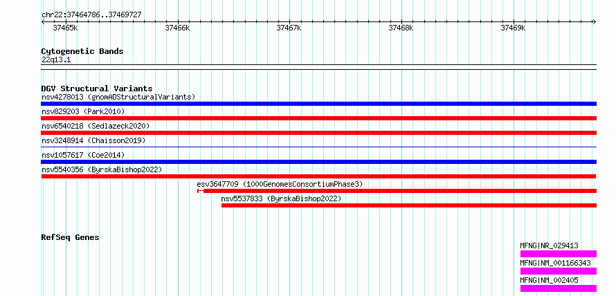This screenshot has width=616, height=296.
Task: Click the 37466k ruler mark
Action: pos(177,28)
